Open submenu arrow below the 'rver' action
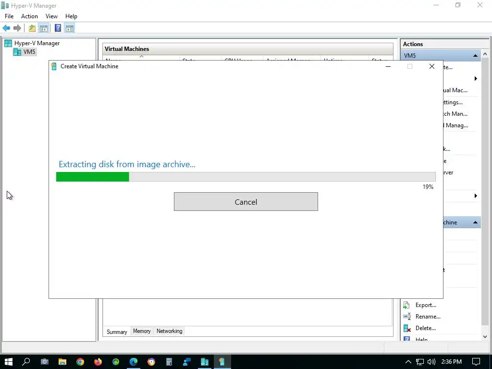Screen dimensions: 492x369 pyautogui.click(x=476, y=196)
